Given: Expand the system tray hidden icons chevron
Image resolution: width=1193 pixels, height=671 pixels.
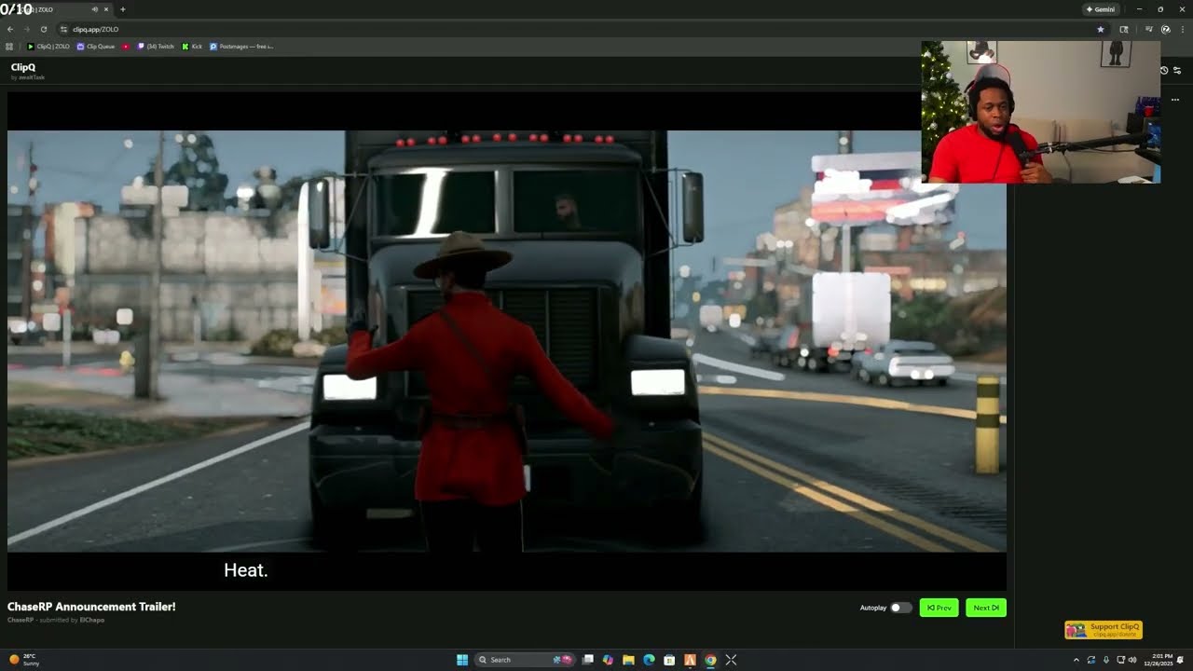Looking at the screenshot, I should (1076, 660).
